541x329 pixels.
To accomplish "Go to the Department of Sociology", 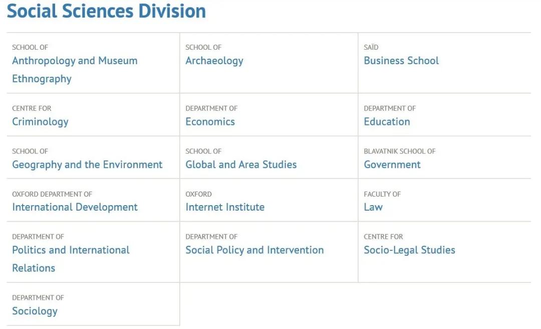I will [x=35, y=311].
